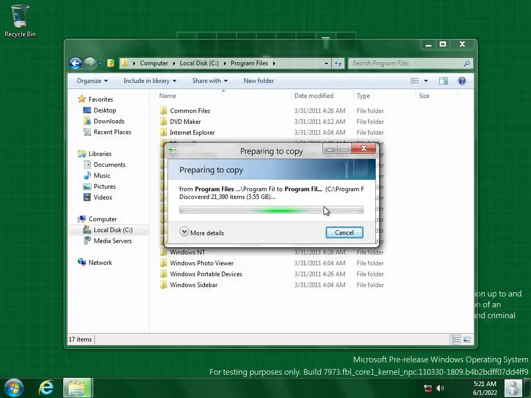Viewport: 531px width, 398px height.
Task: Open the Share with menu
Action: click(x=210, y=81)
